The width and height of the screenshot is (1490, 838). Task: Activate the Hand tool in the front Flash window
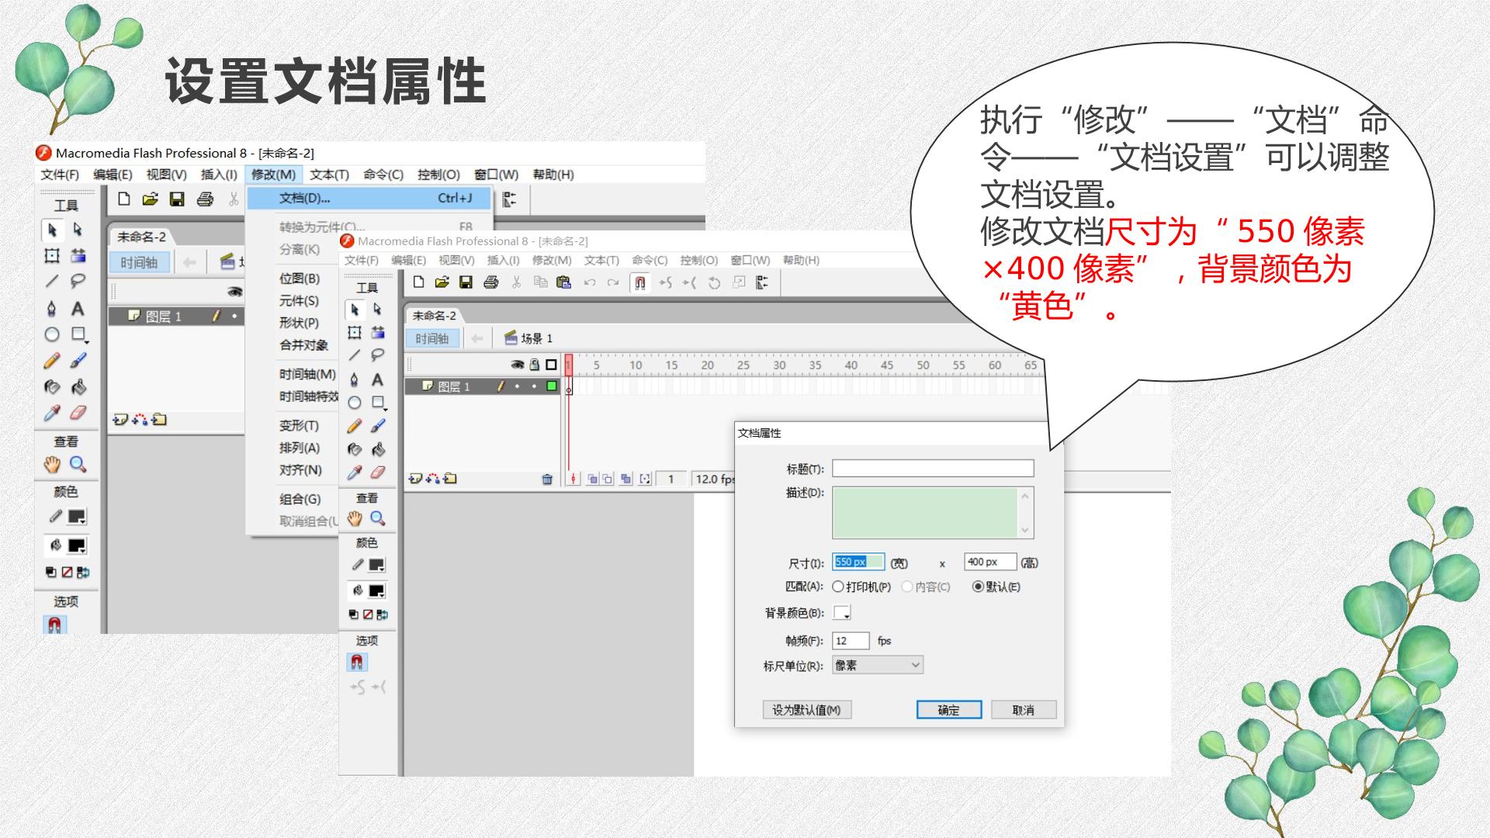[x=355, y=518]
